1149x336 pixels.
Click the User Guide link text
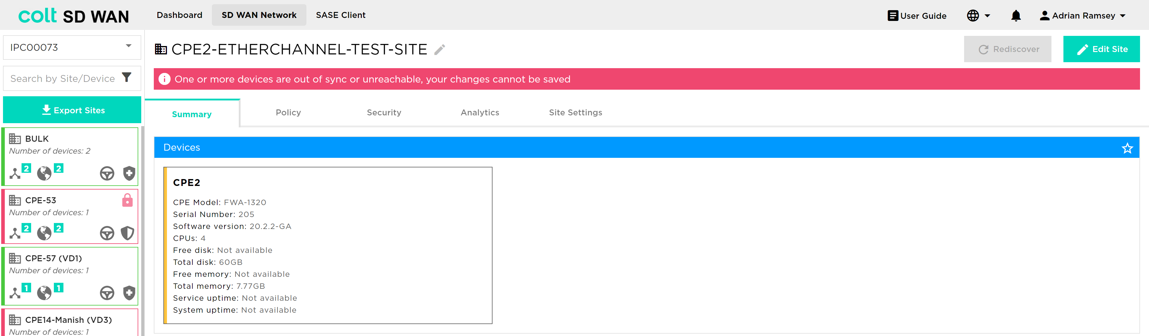pos(923,16)
